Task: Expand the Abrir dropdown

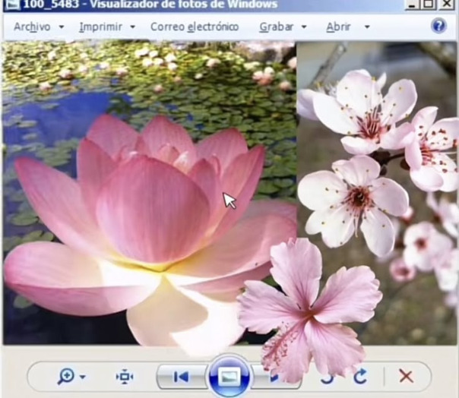Action: click(366, 27)
